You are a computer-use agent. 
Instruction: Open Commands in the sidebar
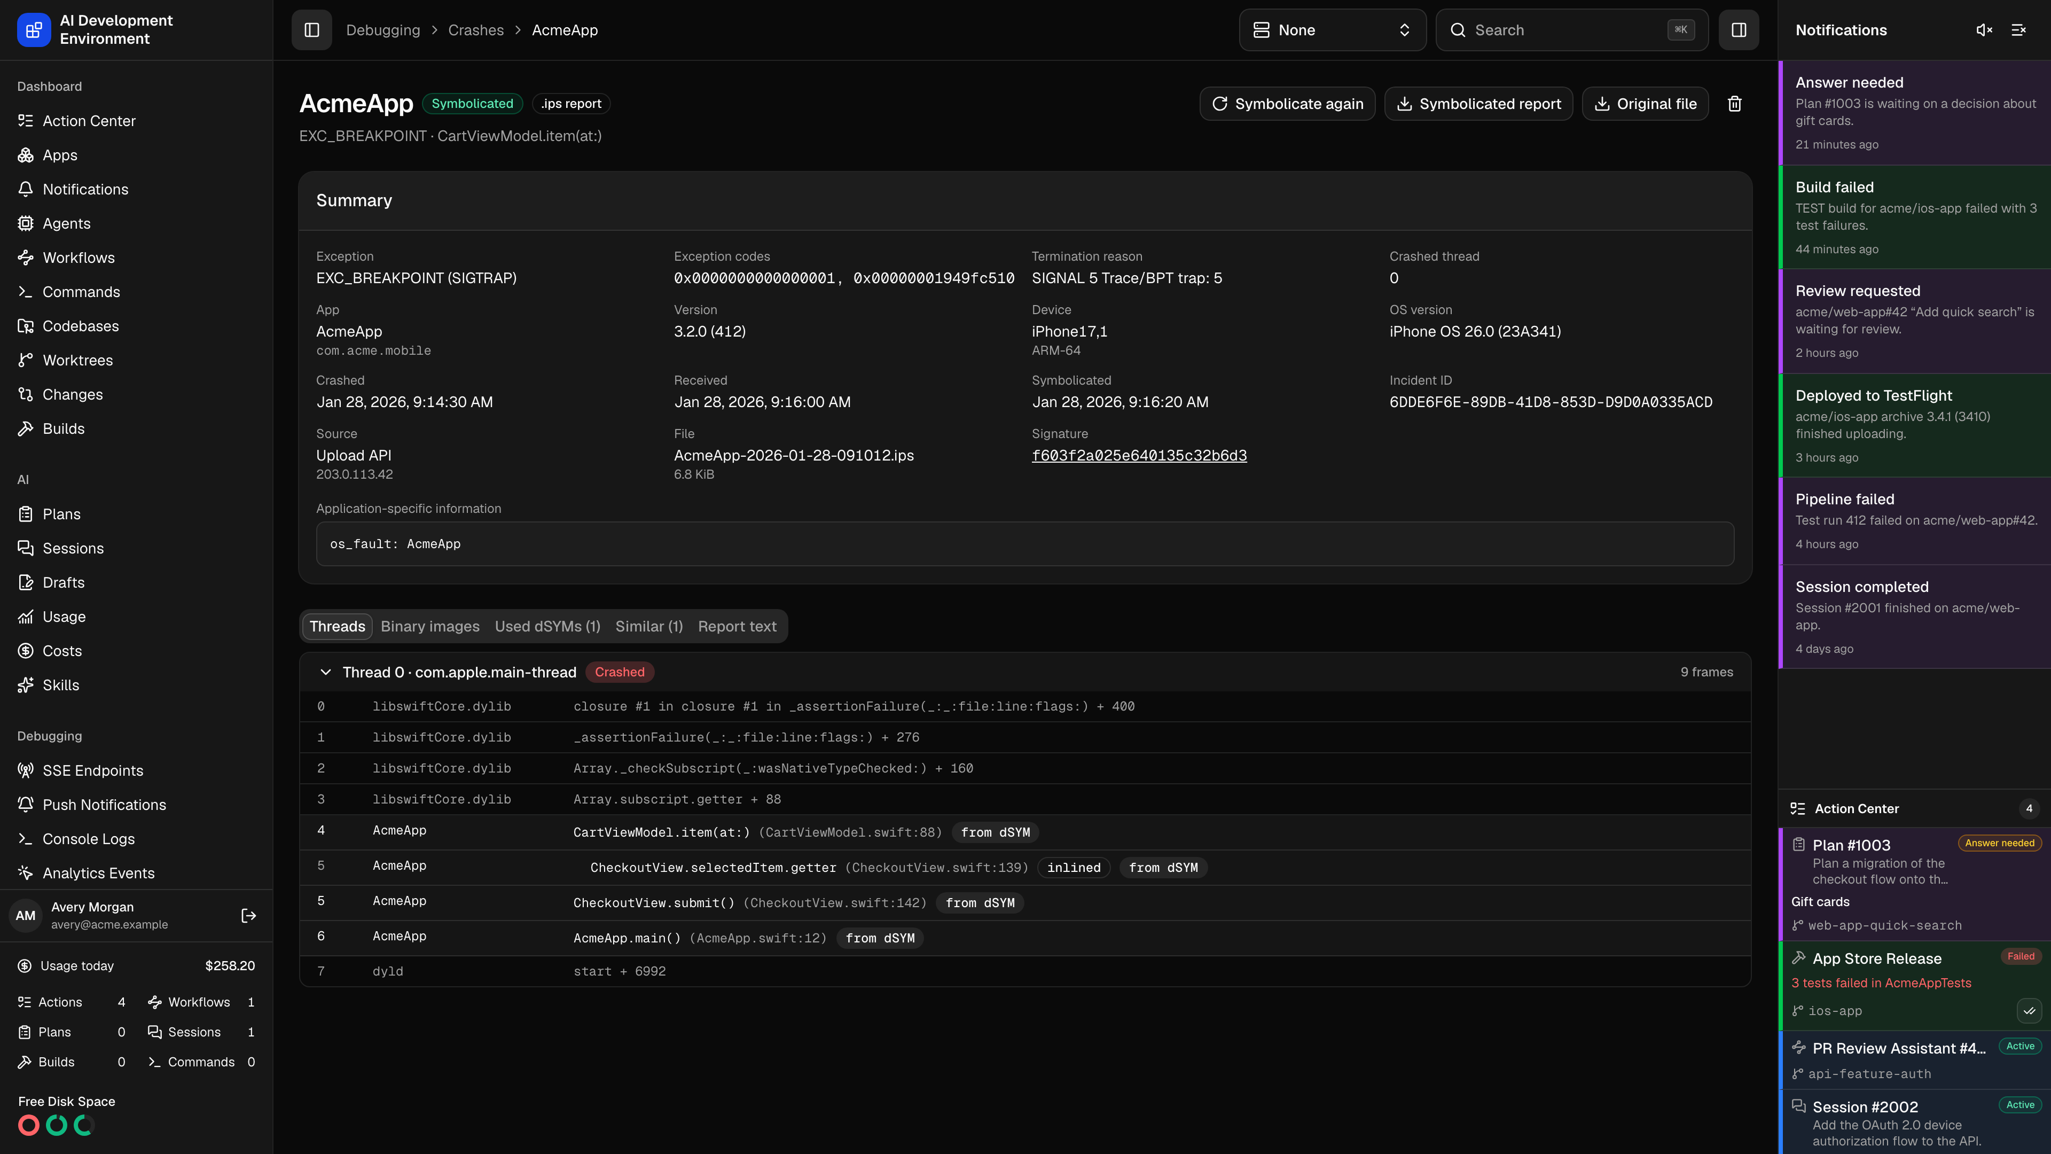click(136, 292)
